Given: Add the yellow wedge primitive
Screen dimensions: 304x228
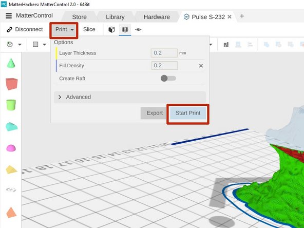Looking at the screenshot, I should [x=11, y=169].
